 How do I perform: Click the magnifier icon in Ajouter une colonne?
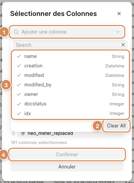(x=16, y=32)
